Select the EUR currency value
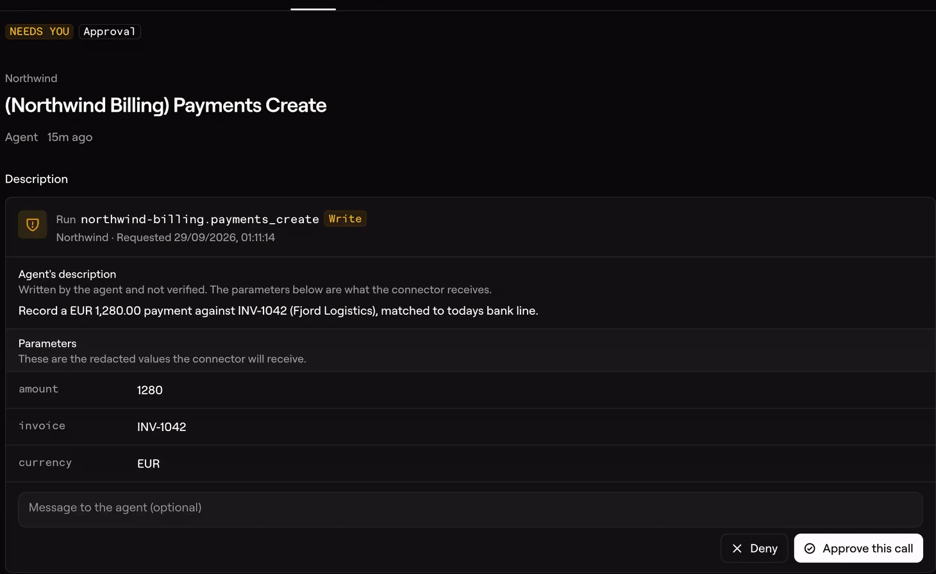 (148, 464)
